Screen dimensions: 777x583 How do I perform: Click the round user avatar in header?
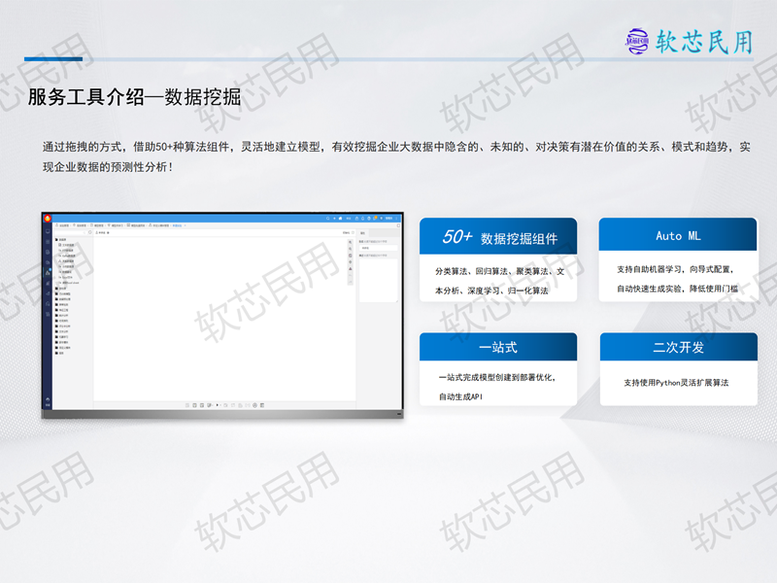(x=382, y=218)
